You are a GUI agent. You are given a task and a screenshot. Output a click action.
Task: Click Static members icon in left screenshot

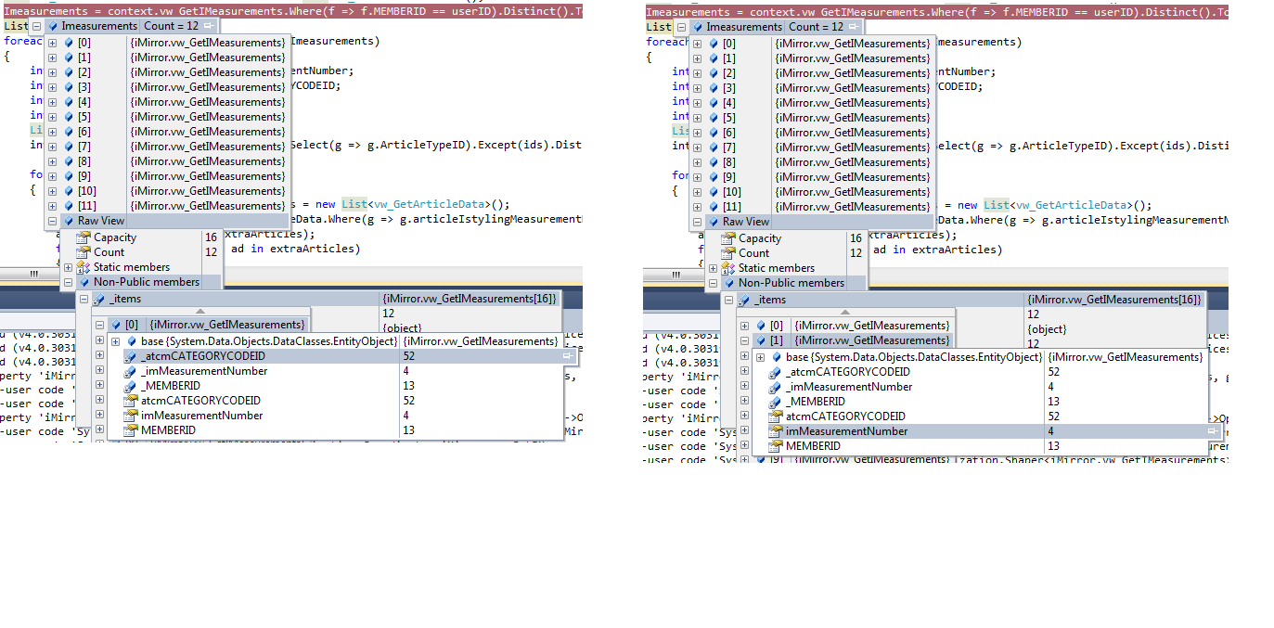(83, 267)
